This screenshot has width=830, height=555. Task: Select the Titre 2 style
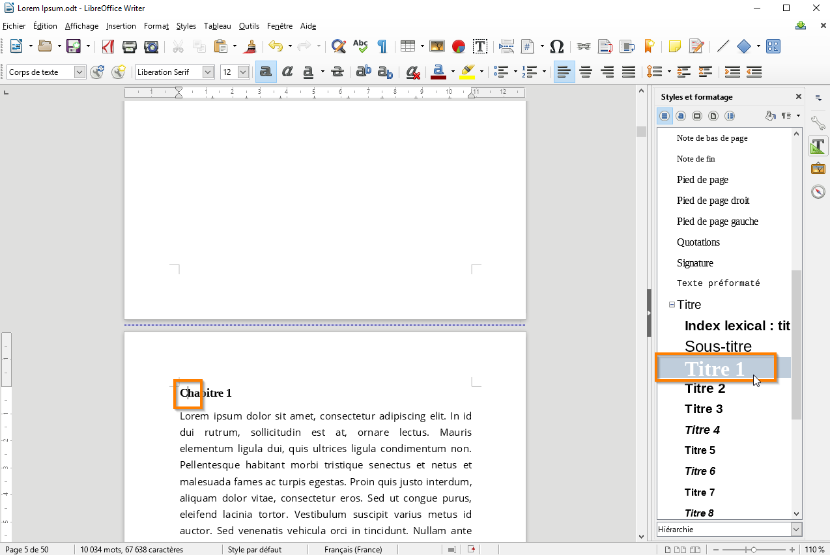point(705,388)
